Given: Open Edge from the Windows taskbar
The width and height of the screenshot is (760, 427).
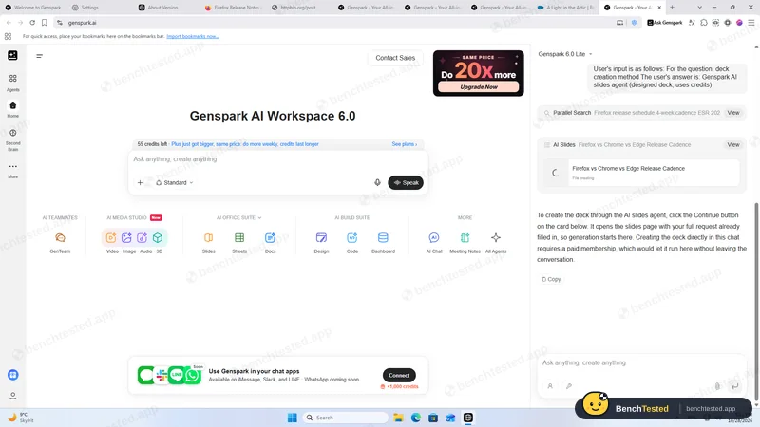Looking at the screenshot, I should click(416, 418).
